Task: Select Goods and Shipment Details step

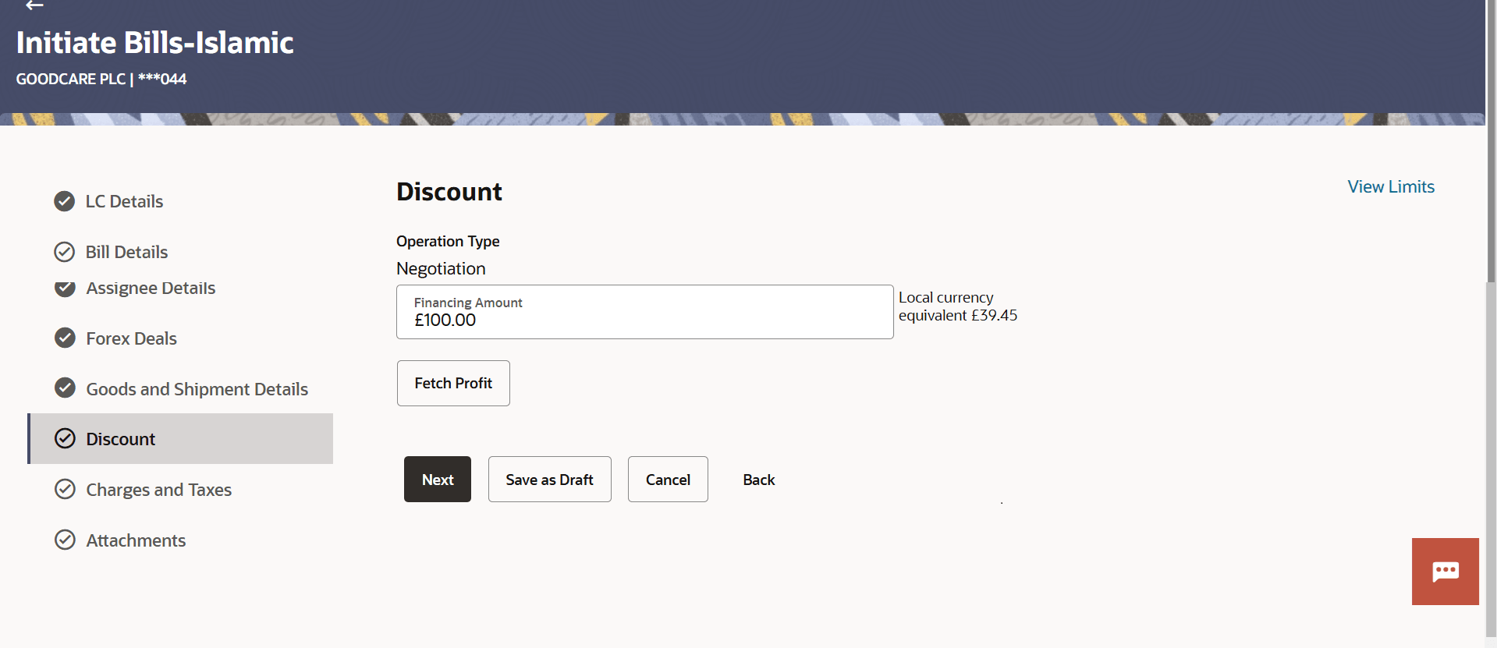Action: (197, 389)
